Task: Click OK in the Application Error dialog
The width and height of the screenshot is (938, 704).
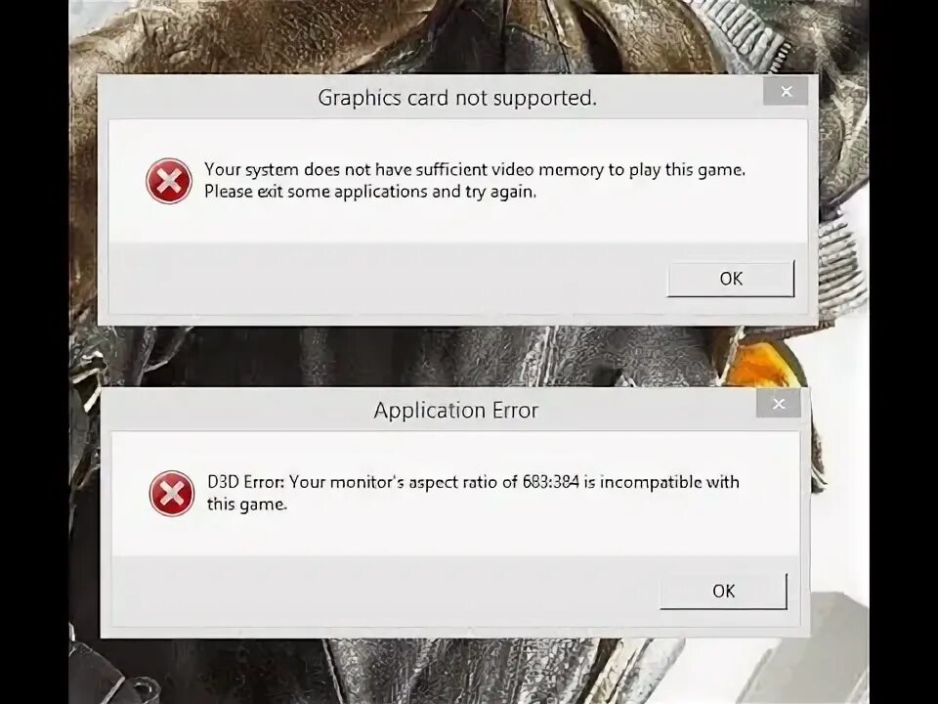Action: (x=723, y=591)
